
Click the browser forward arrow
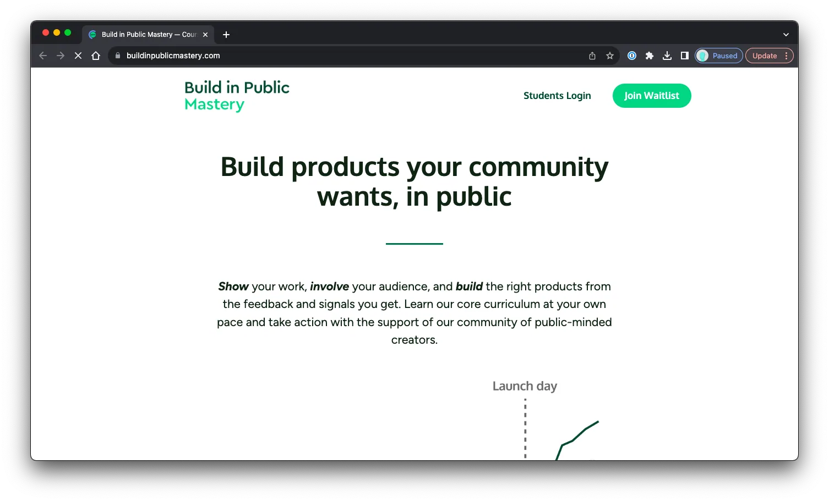61,56
